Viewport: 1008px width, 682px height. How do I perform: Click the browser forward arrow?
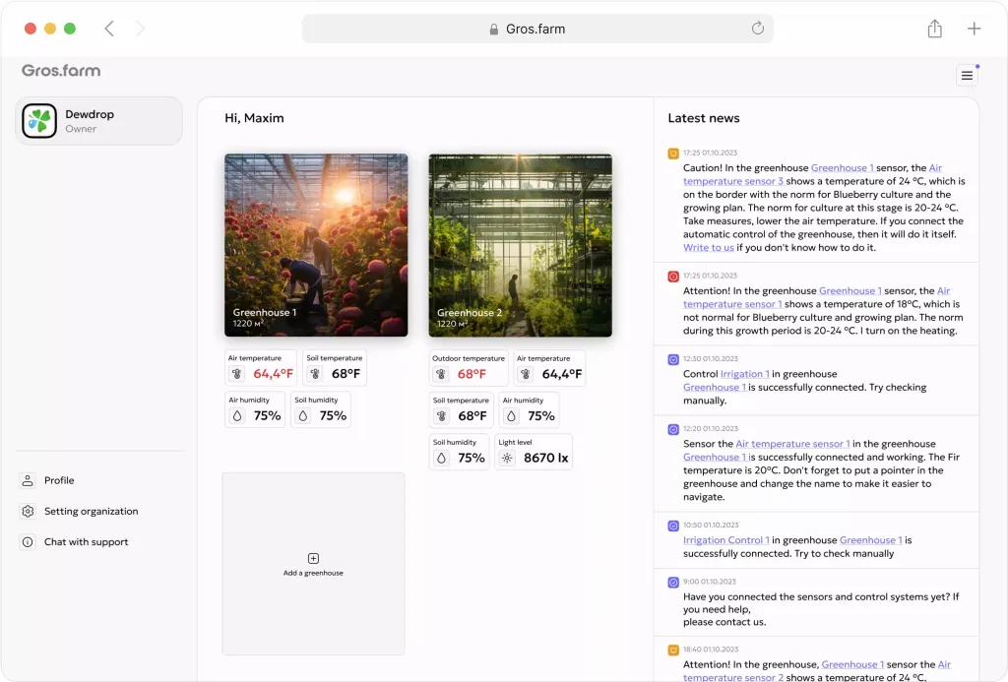[140, 29]
